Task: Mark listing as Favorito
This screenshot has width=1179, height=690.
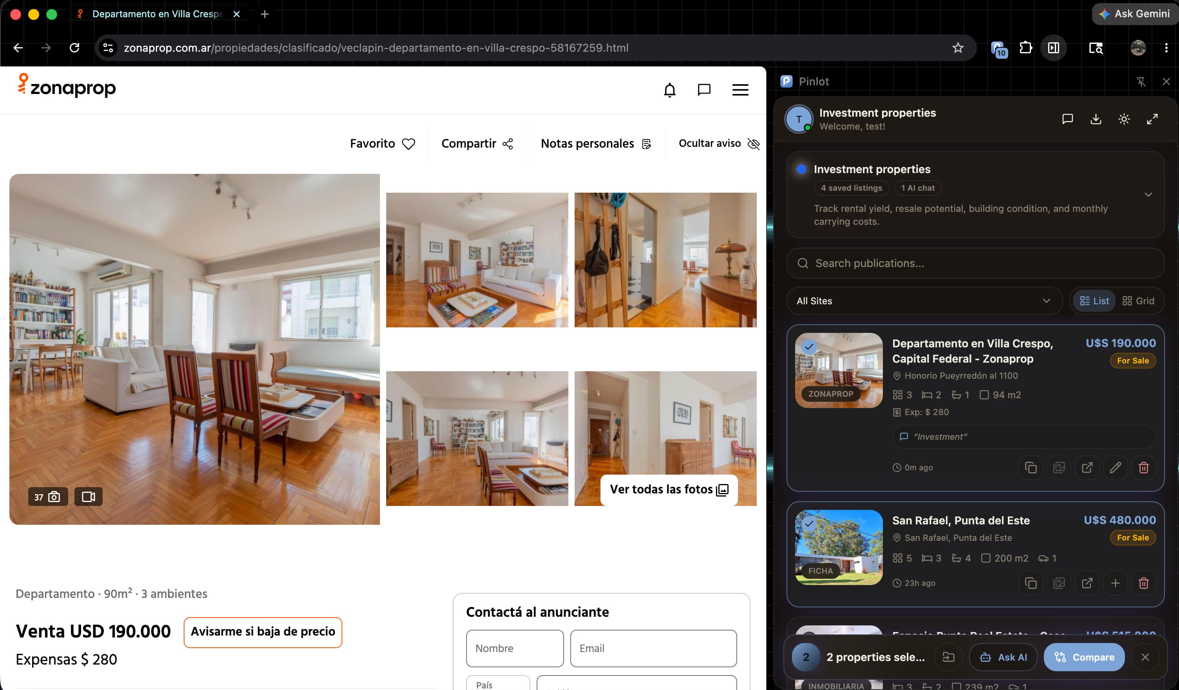Action: 382,144
